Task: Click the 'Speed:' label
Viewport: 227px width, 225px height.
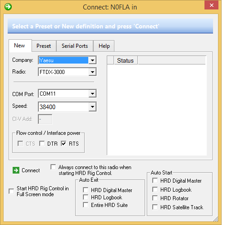Action: 20,106
